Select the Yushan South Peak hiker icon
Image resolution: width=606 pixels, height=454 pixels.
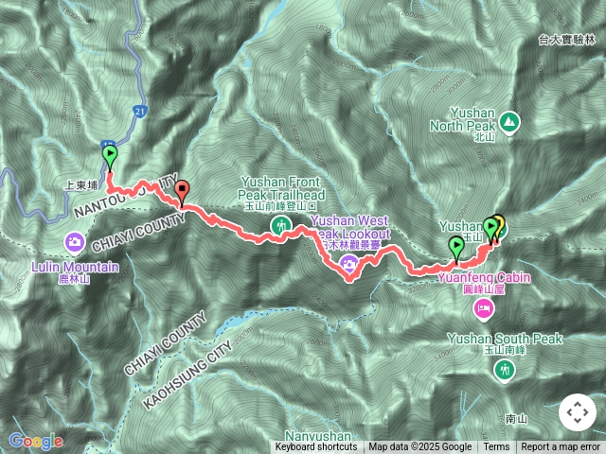(505, 371)
